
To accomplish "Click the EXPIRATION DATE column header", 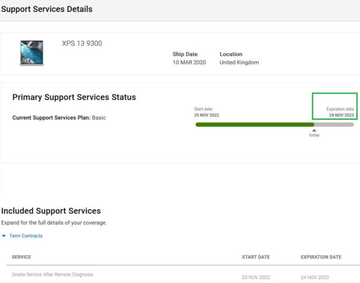I will point(321,257).
